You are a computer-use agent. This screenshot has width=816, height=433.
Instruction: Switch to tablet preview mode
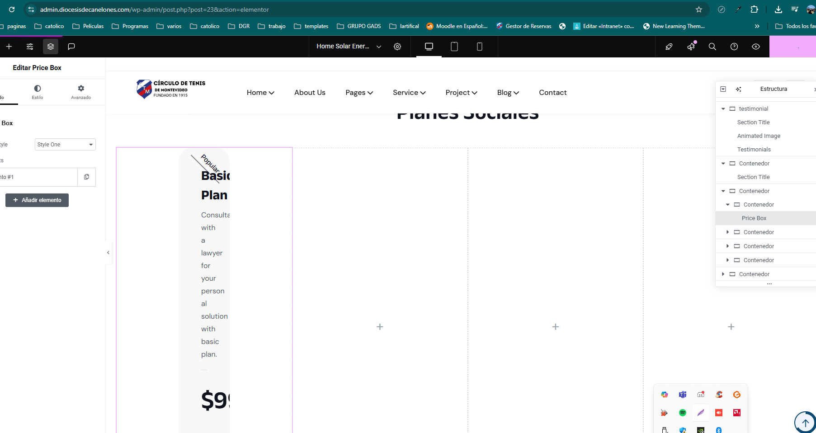coord(454,47)
